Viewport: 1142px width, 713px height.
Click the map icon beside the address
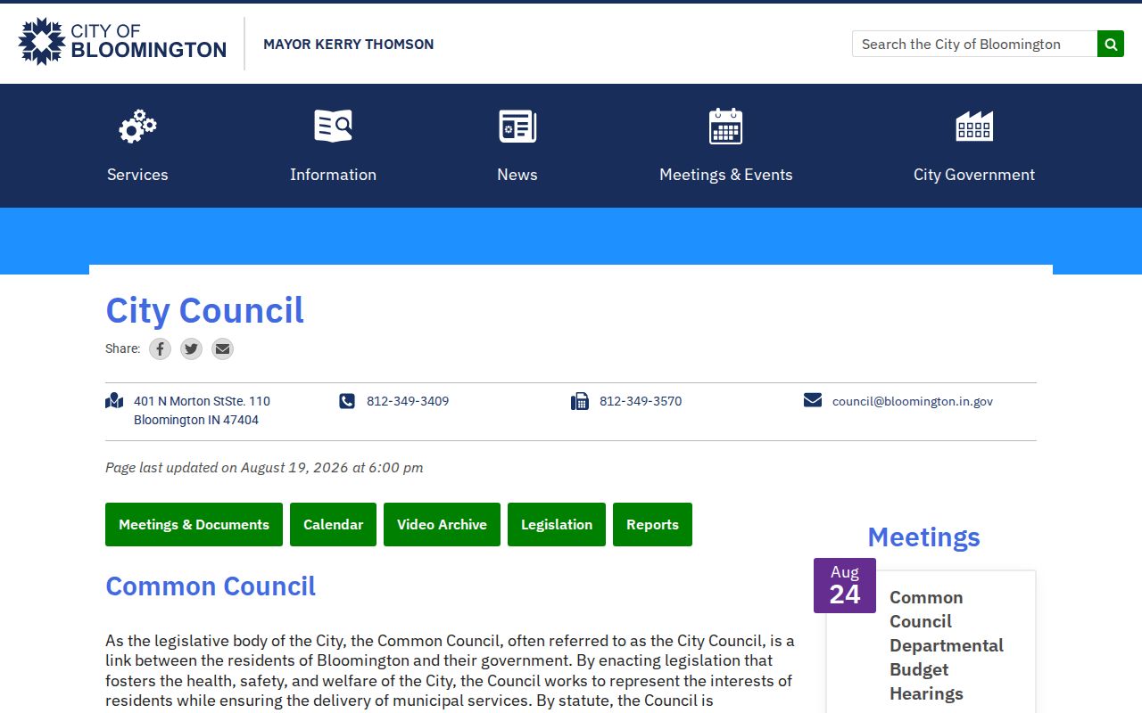tap(114, 401)
